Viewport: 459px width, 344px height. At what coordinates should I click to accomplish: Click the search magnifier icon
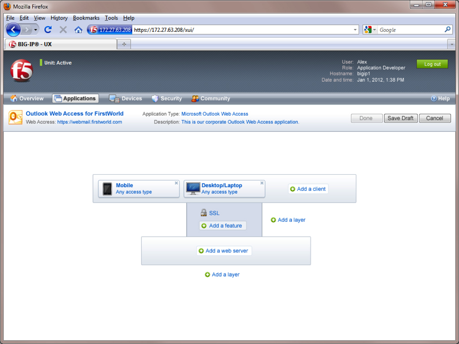coord(447,30)
